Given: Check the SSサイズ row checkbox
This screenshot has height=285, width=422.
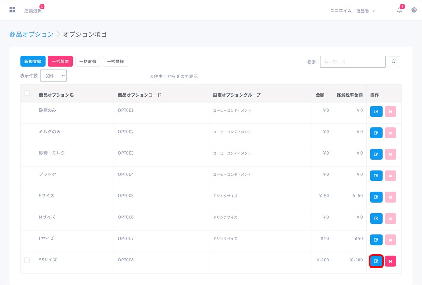Looking at the screenshot, I should tap(27, 260).
